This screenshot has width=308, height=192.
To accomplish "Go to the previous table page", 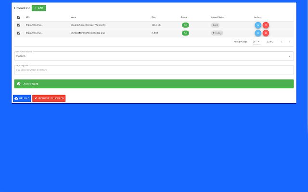I will pyautogui.click(x=281, y=42).
